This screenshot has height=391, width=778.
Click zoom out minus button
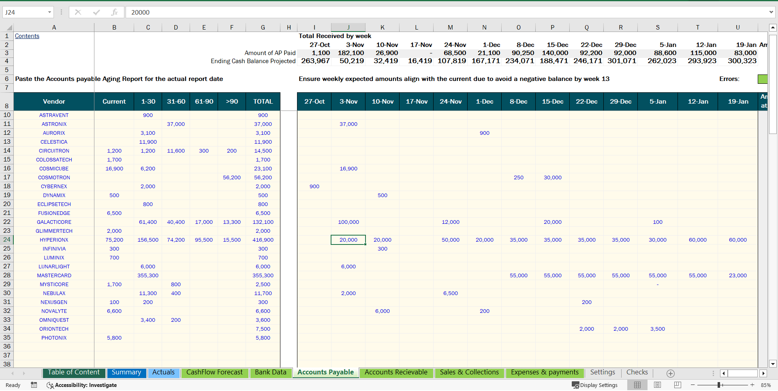click(x=693, y=385)
